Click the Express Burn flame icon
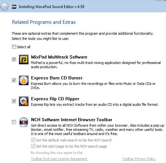Image resolution: width=166 pixels, height=163 pixels. (x=24, y=80)
